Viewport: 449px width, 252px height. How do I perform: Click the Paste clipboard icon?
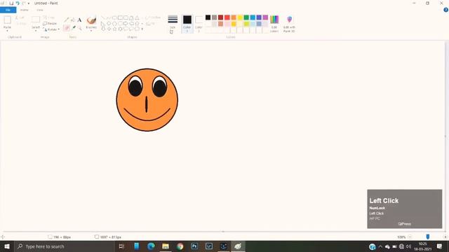coord(7,20)
